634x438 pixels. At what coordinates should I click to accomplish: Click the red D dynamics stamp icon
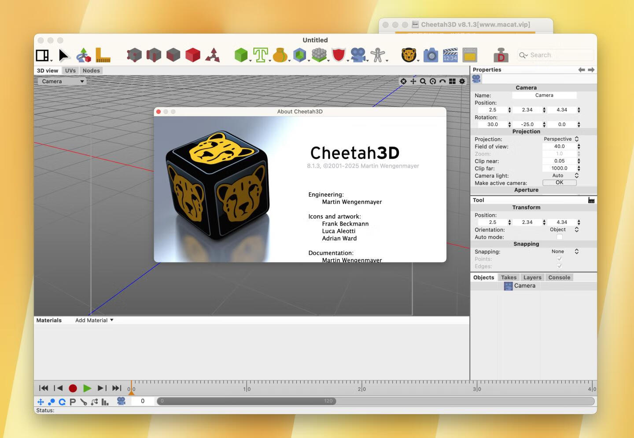[501, 55]
